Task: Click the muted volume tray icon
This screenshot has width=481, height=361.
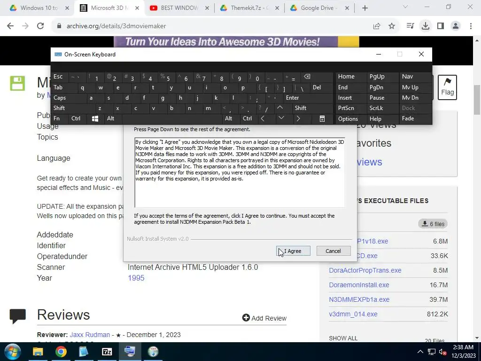Action: click(442, 352)
